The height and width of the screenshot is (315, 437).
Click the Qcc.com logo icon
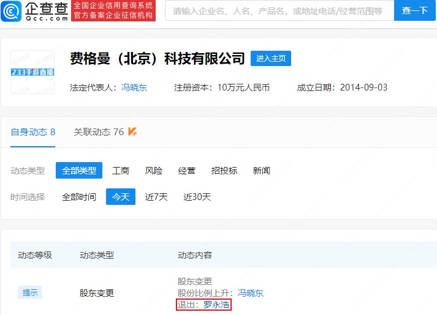[x=11, y=11]
